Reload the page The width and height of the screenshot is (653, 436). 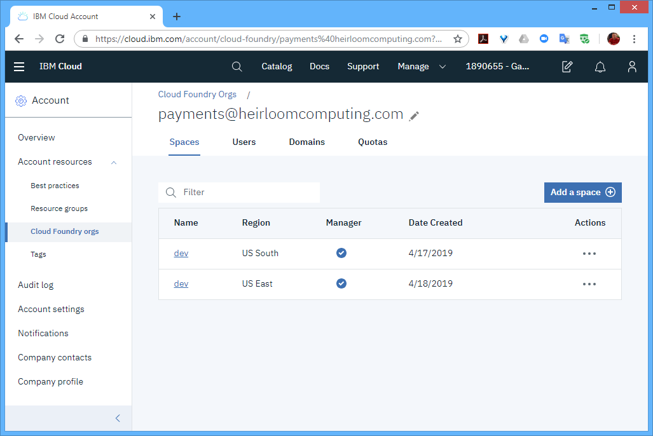(x=60, y=39)
